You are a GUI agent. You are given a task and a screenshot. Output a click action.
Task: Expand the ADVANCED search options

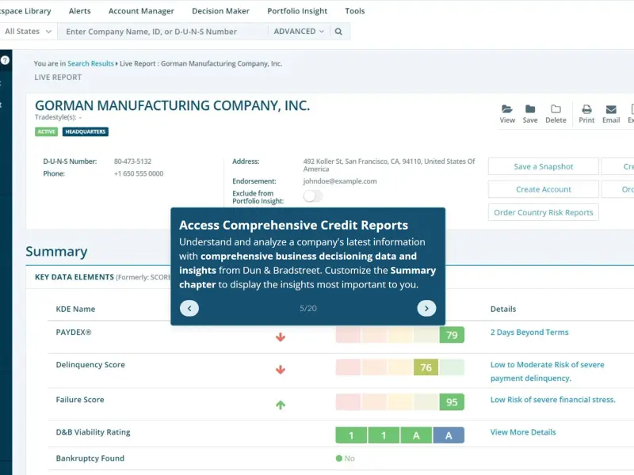299,32
